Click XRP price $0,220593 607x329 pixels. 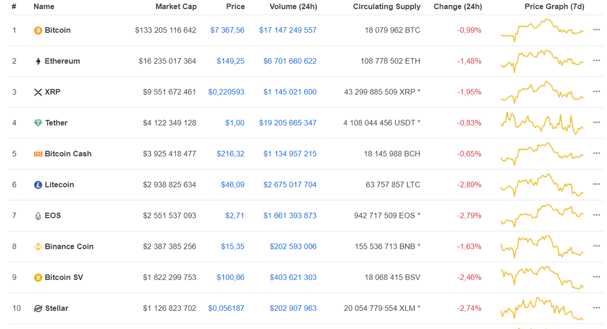click(226, 92)
